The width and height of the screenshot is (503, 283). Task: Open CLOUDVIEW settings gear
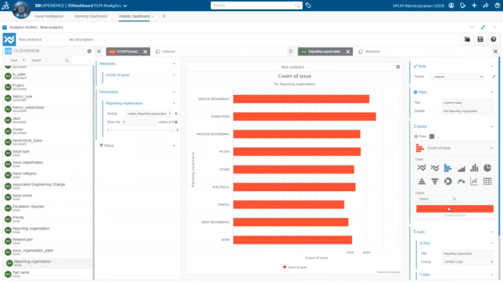[x=89, y=51]
